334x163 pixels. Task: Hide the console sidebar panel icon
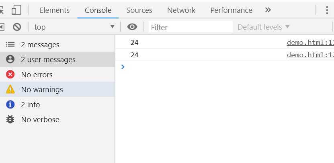(x=2, y=27)
